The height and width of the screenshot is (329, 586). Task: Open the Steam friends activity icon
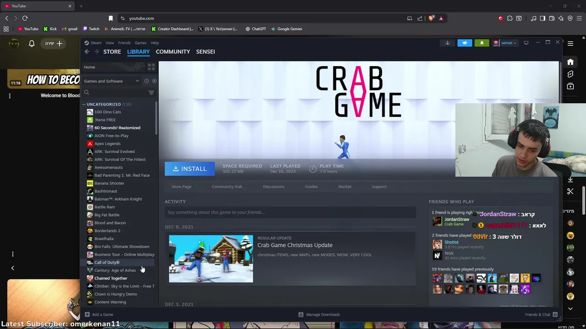point(448,43)
